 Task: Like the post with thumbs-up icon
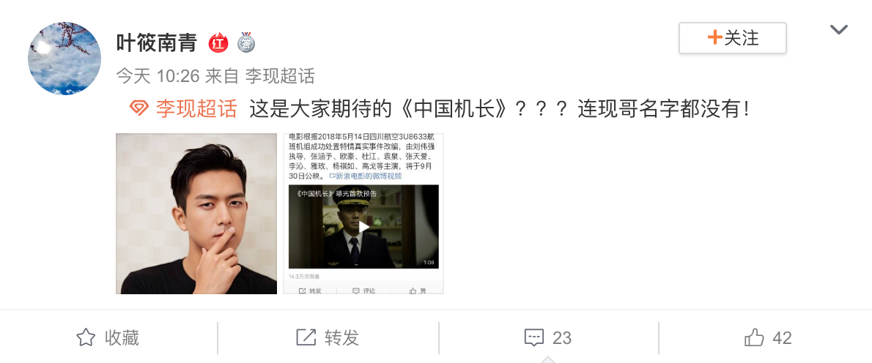[x=754, y=337]
